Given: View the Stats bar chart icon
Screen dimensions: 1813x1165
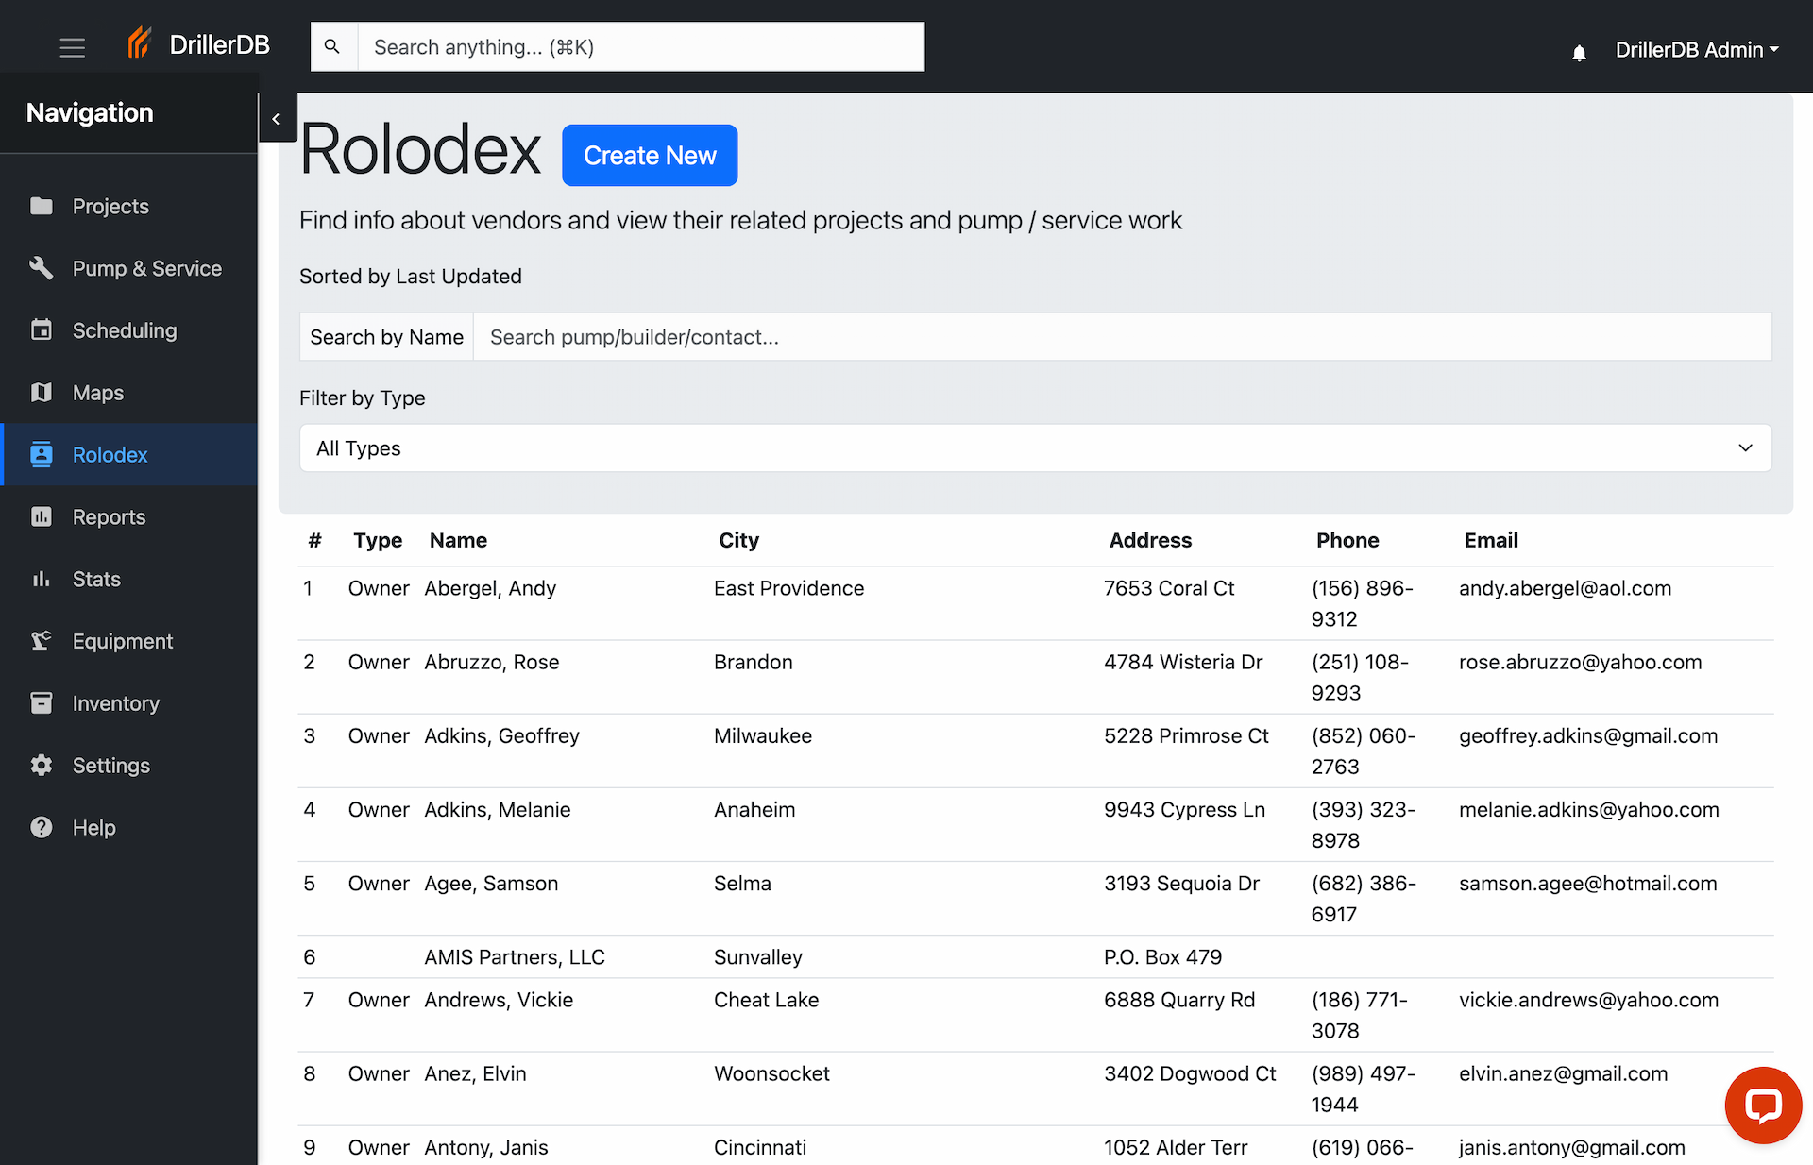Looking at the screenshot, I should point(42,579).
